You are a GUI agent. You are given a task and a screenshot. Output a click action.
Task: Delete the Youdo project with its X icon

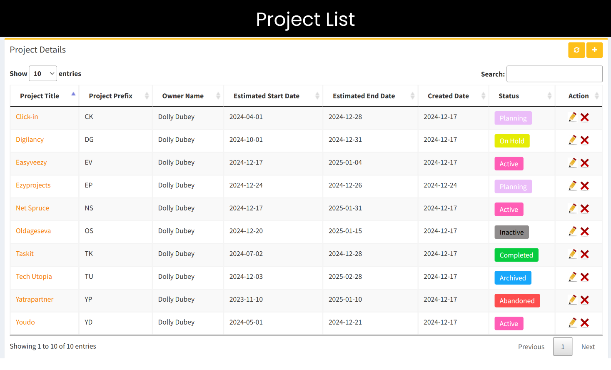coord(585,322)
